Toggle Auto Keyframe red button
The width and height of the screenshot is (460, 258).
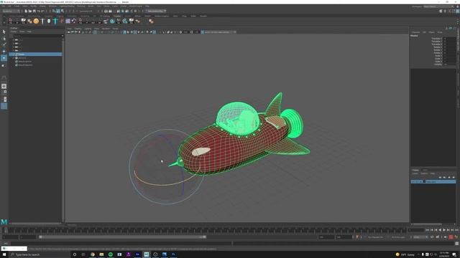point(451,237)
